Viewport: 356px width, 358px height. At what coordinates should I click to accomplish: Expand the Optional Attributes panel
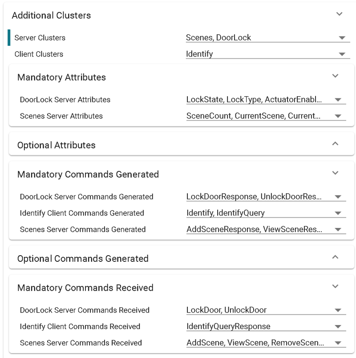tap(336, 144)
